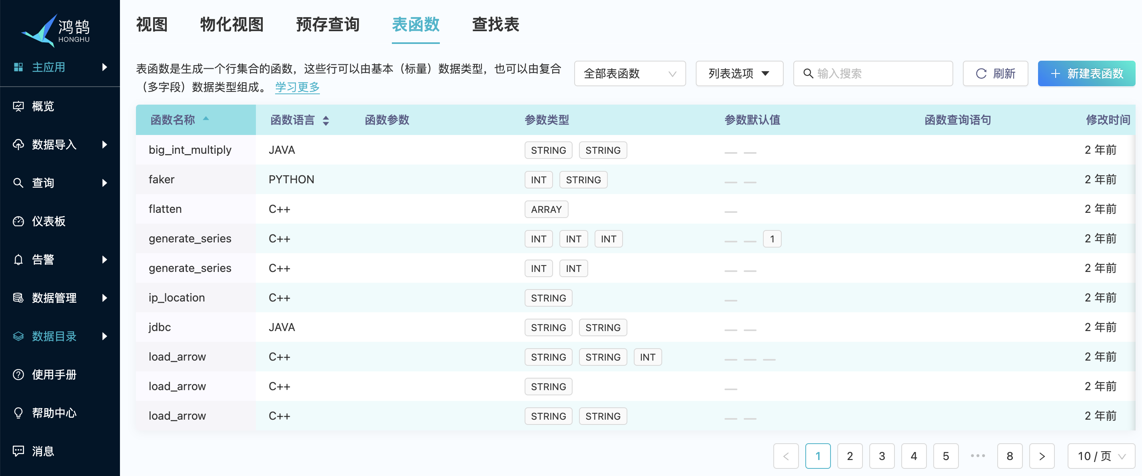Expand the 主应用 menu arrow

pos(105,67)
